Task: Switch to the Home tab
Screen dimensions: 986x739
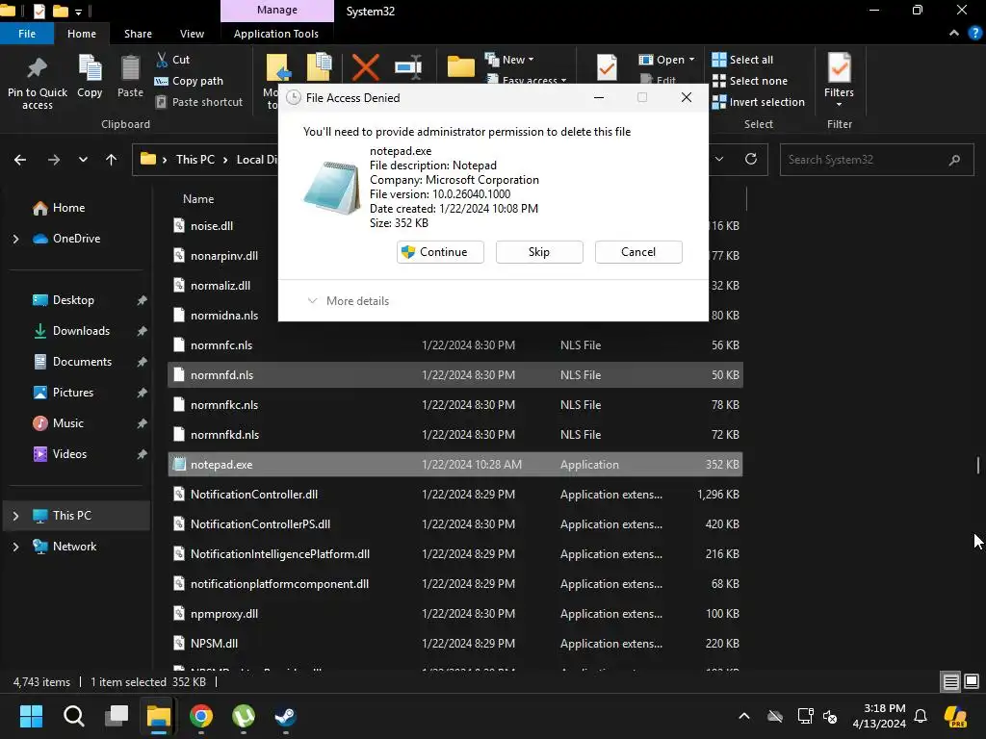Action: click(x=82, y=34)
